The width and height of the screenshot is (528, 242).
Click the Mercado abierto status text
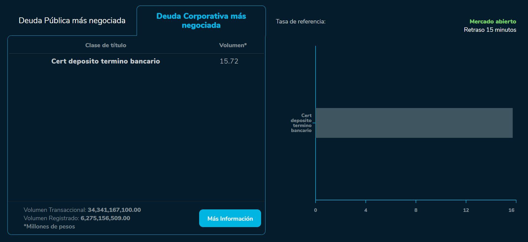point(493,22)
